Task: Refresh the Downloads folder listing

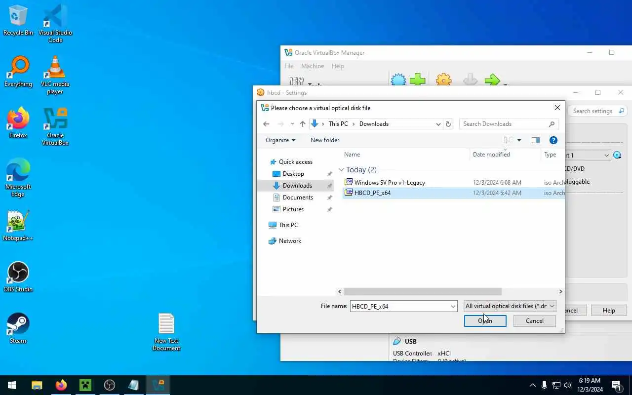Action: pos(448,124)
